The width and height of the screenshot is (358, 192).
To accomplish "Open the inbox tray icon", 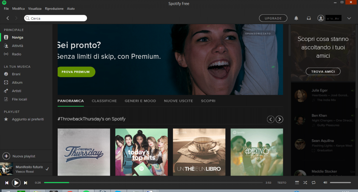I will click(309, 18).
